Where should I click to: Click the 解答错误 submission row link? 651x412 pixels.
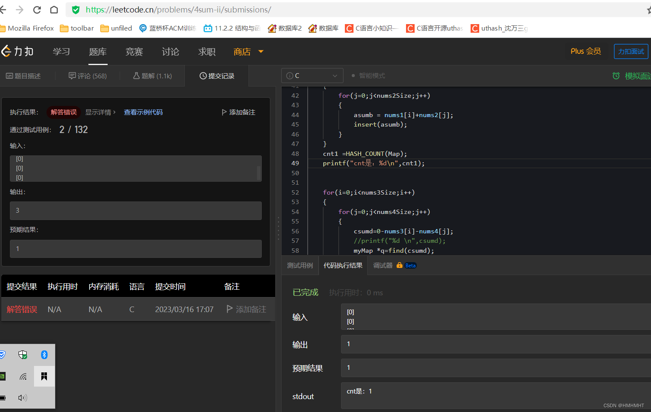coord(22,310)
